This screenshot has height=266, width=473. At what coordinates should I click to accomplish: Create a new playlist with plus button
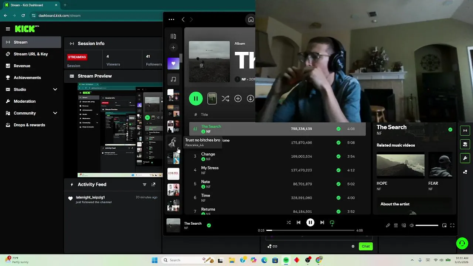173,47
